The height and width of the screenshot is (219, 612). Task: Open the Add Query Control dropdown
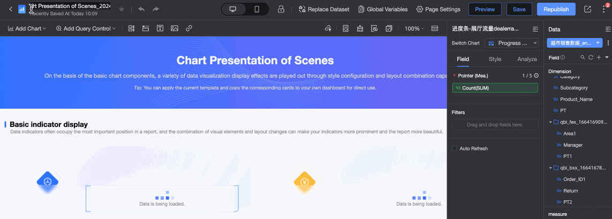point(86,28)
